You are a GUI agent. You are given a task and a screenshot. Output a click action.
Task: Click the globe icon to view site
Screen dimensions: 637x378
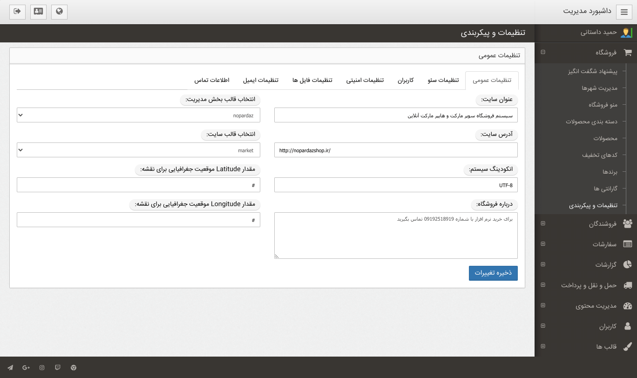(x=59, y=12)
